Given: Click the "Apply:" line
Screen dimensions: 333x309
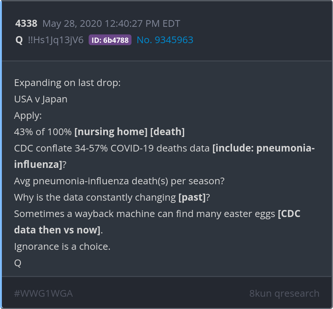Looking at the screenshot, I should coord(28,115).
